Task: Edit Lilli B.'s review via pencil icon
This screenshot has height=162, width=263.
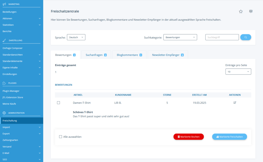Action: coord(234,102)
